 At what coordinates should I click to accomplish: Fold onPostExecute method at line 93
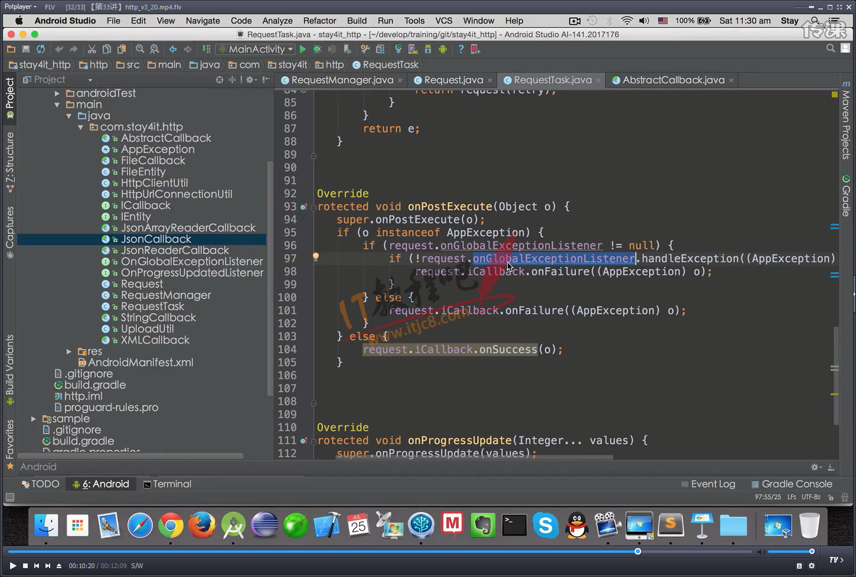tap(313, 207)
